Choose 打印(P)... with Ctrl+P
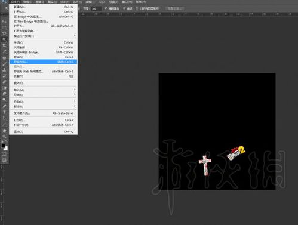The image size is (298, 225). (x=44, y=120)
